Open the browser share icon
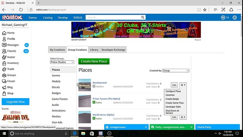This screenshot has width=243, height=137. [231, 10]
